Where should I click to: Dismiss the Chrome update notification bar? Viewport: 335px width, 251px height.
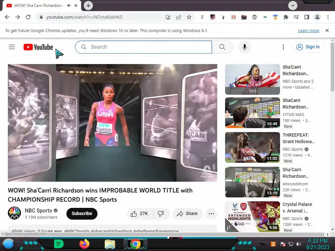pos(327,30)
